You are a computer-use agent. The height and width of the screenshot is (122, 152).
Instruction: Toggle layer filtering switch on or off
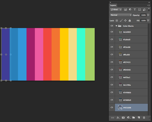tap(149, 10)
